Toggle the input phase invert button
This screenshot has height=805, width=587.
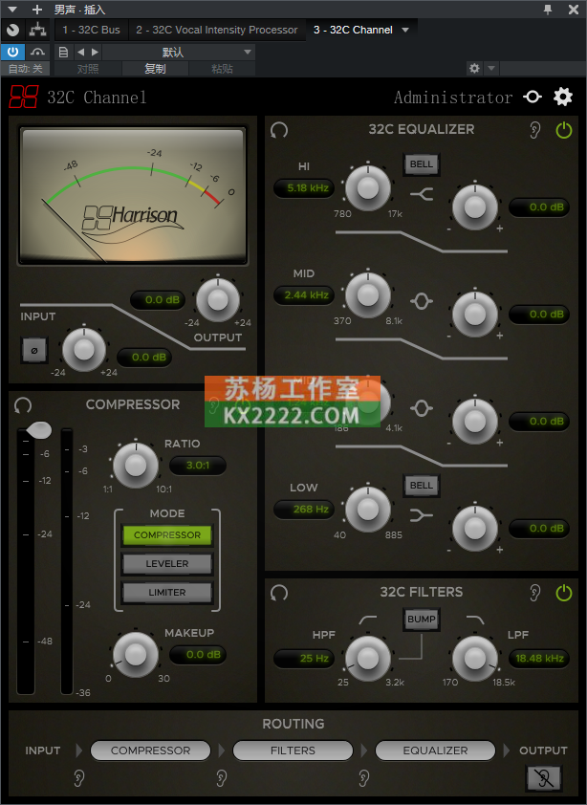coord(34,350)
